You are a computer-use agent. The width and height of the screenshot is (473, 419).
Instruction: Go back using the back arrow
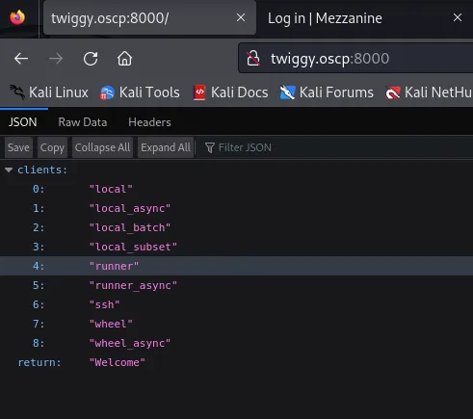(21, 59)
